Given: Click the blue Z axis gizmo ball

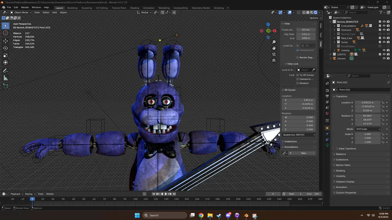Looking at the screenshot, I should (268, 24).
